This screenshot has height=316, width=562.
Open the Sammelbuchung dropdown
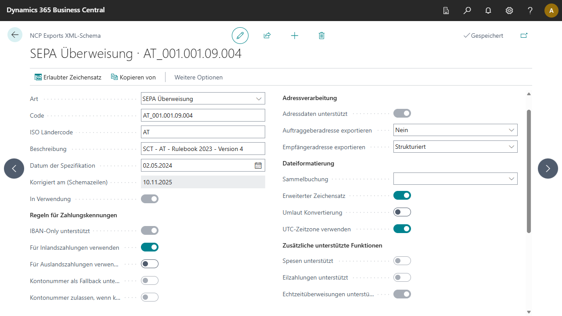[x=455, y=179]
